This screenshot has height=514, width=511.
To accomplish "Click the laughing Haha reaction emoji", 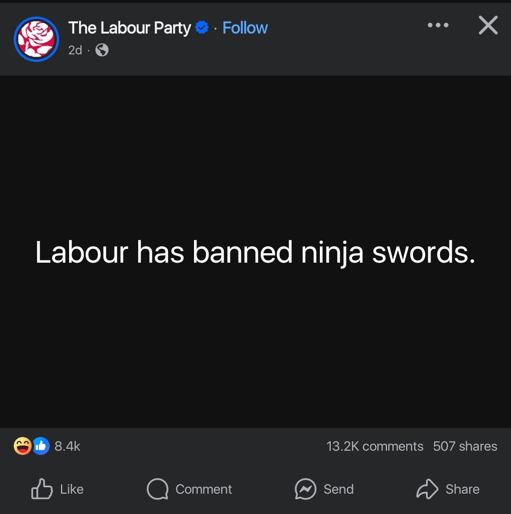I will pyautogui.click(x=22, y=446).
